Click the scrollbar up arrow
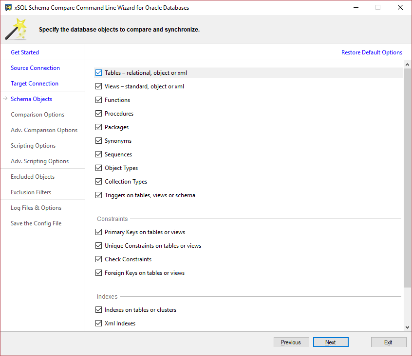 pos(407,65)
